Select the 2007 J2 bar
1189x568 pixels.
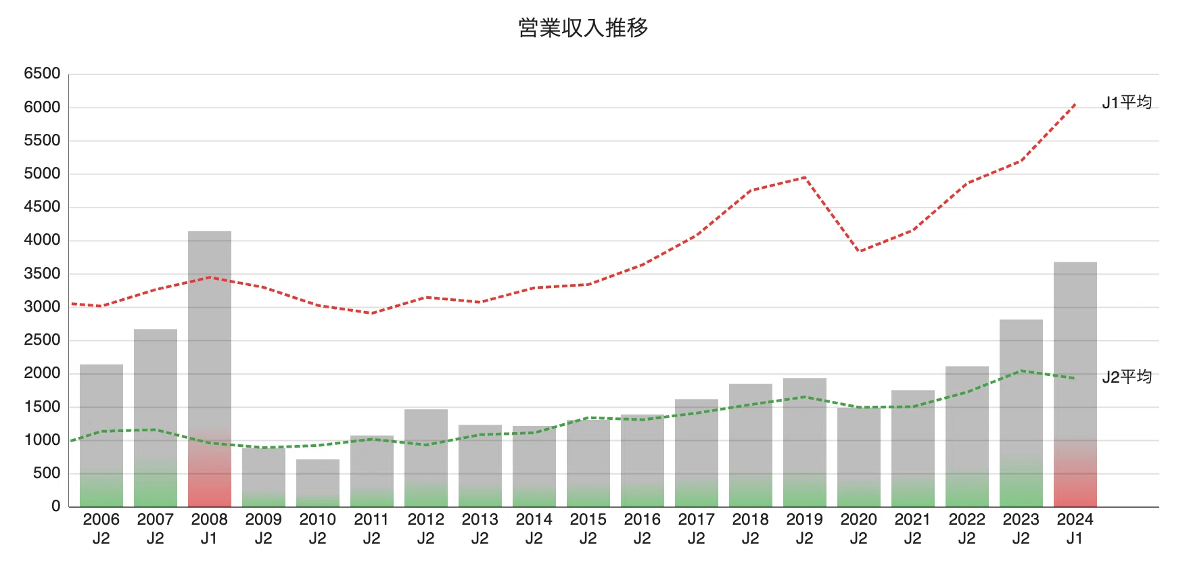tap(156, 418)
